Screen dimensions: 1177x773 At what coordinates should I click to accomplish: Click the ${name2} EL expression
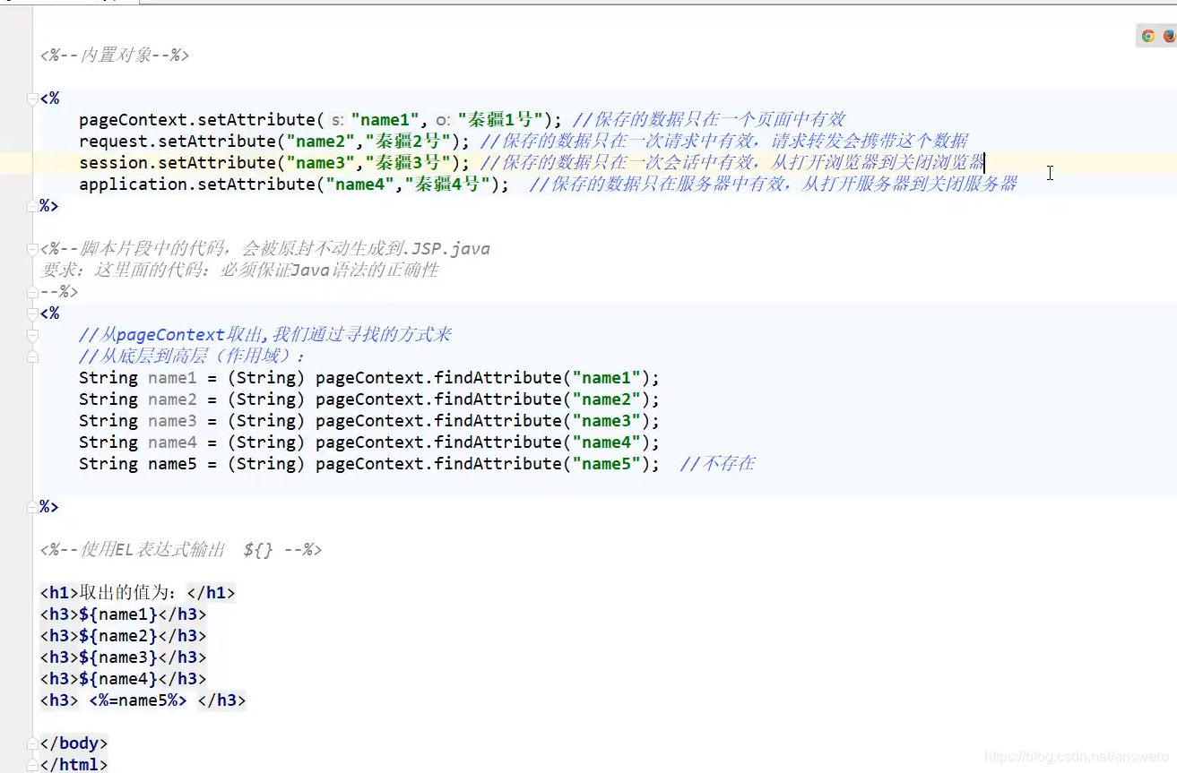118,636
